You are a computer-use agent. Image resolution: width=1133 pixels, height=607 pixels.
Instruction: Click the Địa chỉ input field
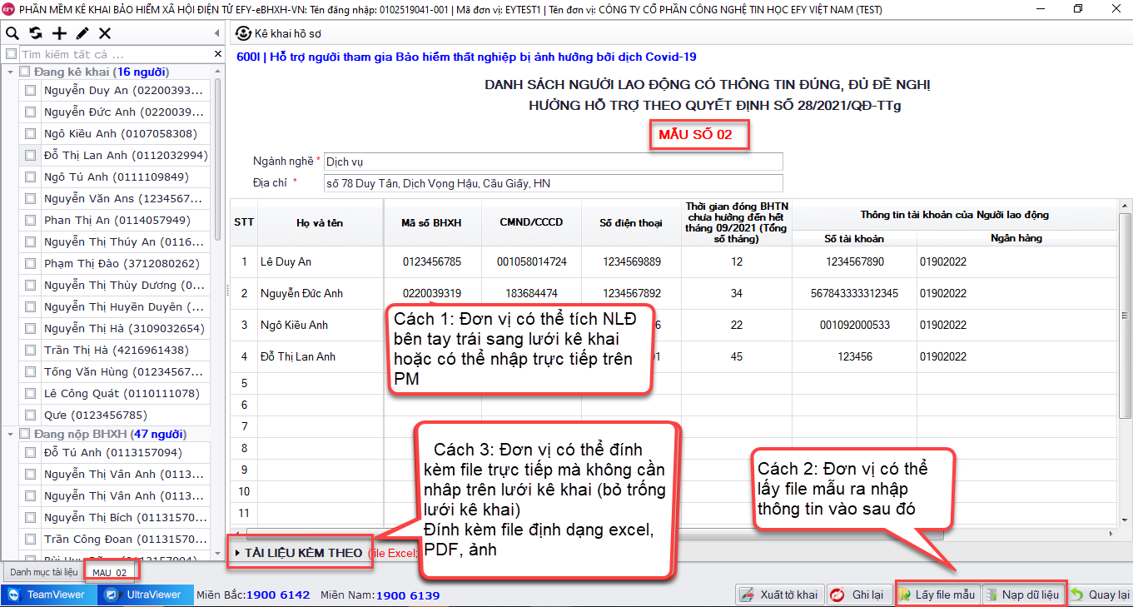pos(554,183)
